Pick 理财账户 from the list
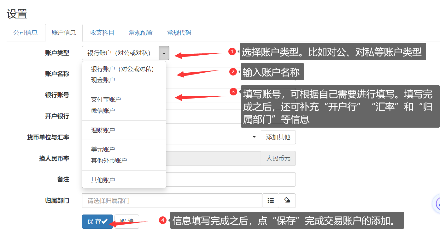The width and height of the screenshot is (440, 248). tap(103, 130)
